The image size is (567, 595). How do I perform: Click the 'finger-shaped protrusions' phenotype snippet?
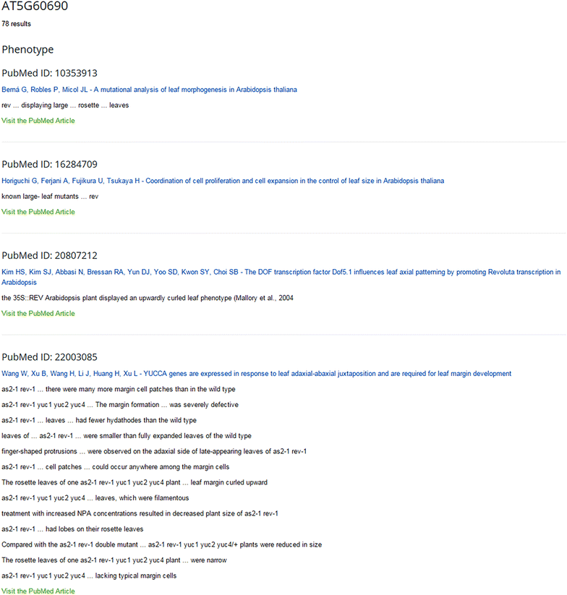tap(154, 451)
